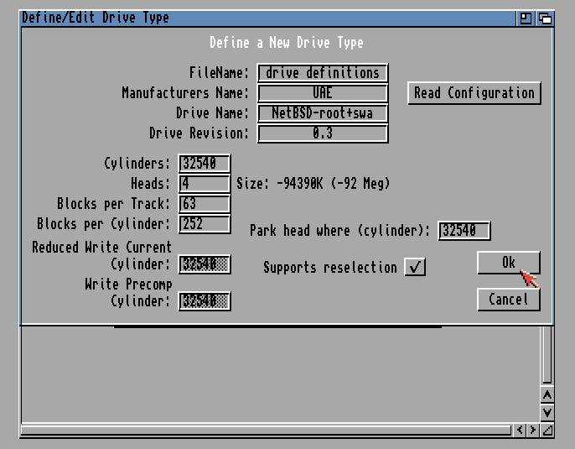The width and height of the screenshot is (575, 449).
Task: Click the Cylinders value field
Action: (205, 164)
